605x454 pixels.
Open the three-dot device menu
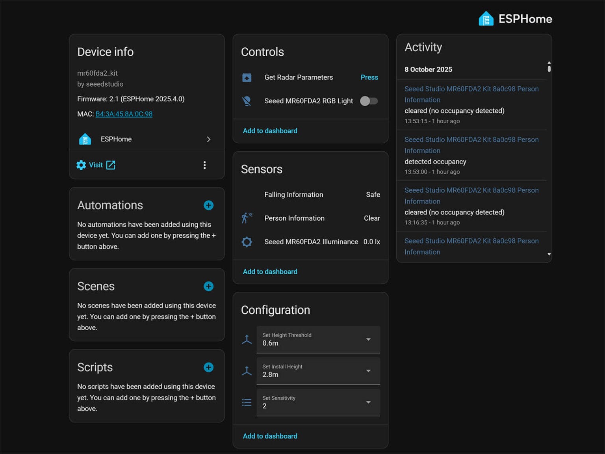[204, 165]
